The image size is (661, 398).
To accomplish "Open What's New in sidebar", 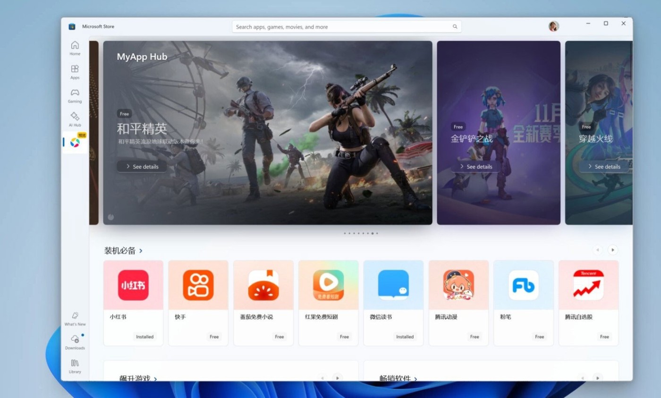I will (75, 318).
